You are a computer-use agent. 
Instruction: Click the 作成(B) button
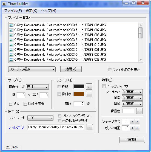tap(132, 140)
